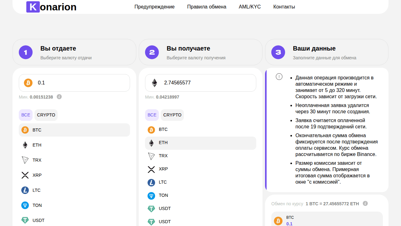This screenshot has width=401, height=226.
Task: Select XRP icon in the give column
Action: pos(25,175)
